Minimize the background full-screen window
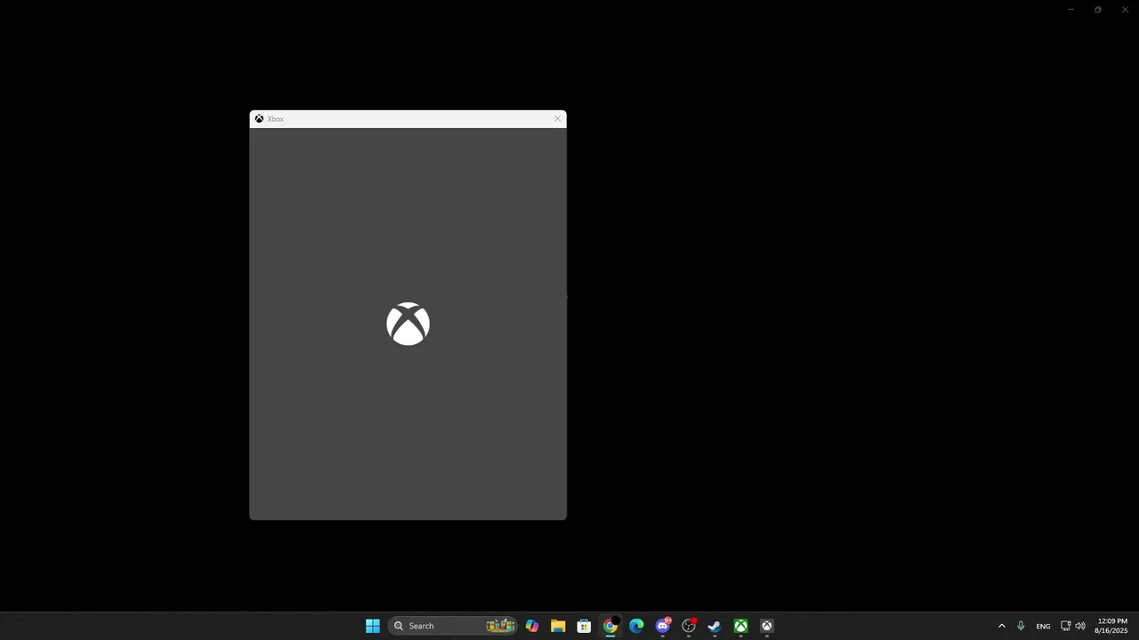The width and height of the screenshot is (1139, 640). point(1070,10)
